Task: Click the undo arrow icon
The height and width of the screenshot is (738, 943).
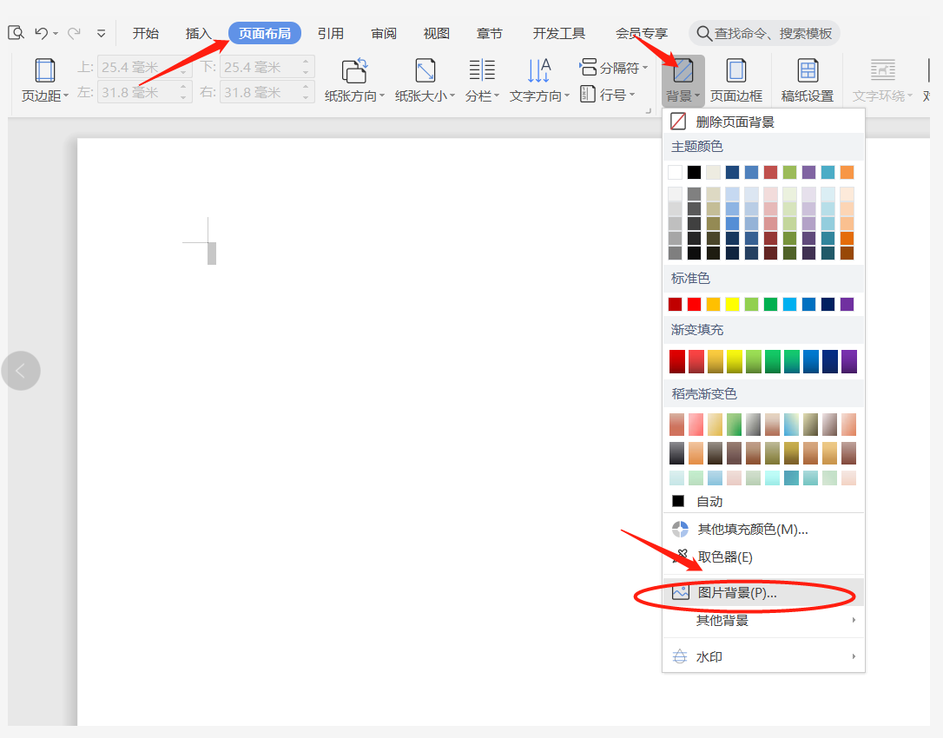Action: [41, 33]
